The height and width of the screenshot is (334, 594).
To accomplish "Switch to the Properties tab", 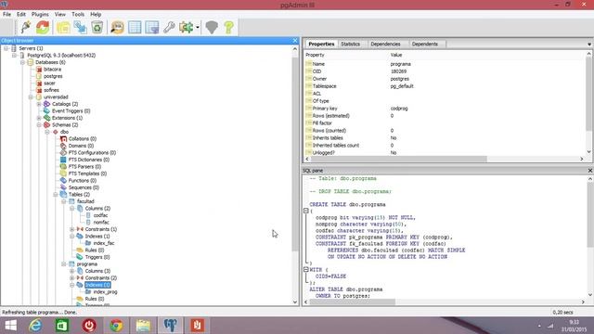I will coord(321,44).
